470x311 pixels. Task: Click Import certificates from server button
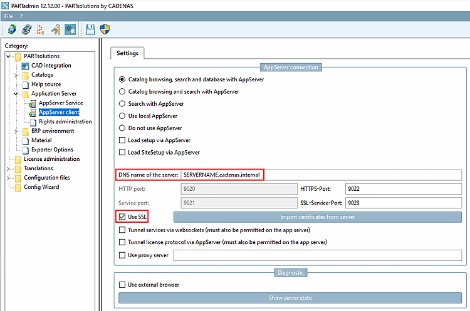(x=318, y=217)
